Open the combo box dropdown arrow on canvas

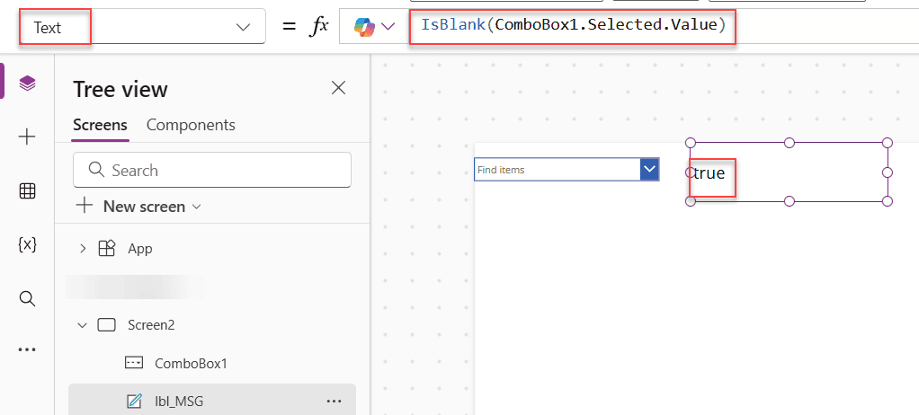pyautogui.click(x=649, y=169)
